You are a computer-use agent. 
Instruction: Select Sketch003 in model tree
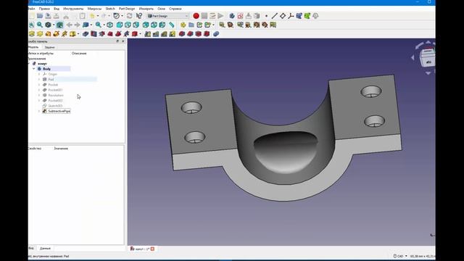pos(55,106)
